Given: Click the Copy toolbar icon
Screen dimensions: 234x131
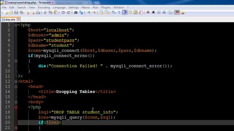Looking at the screenshot, I should pos(50,12).
